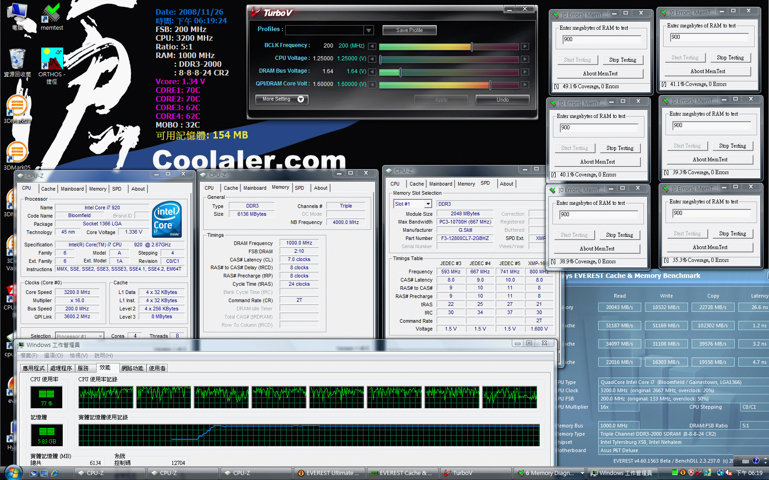Select the Memory tab in third CPU-Z window
Screen dimensions: 769x480
pos(466,184)
